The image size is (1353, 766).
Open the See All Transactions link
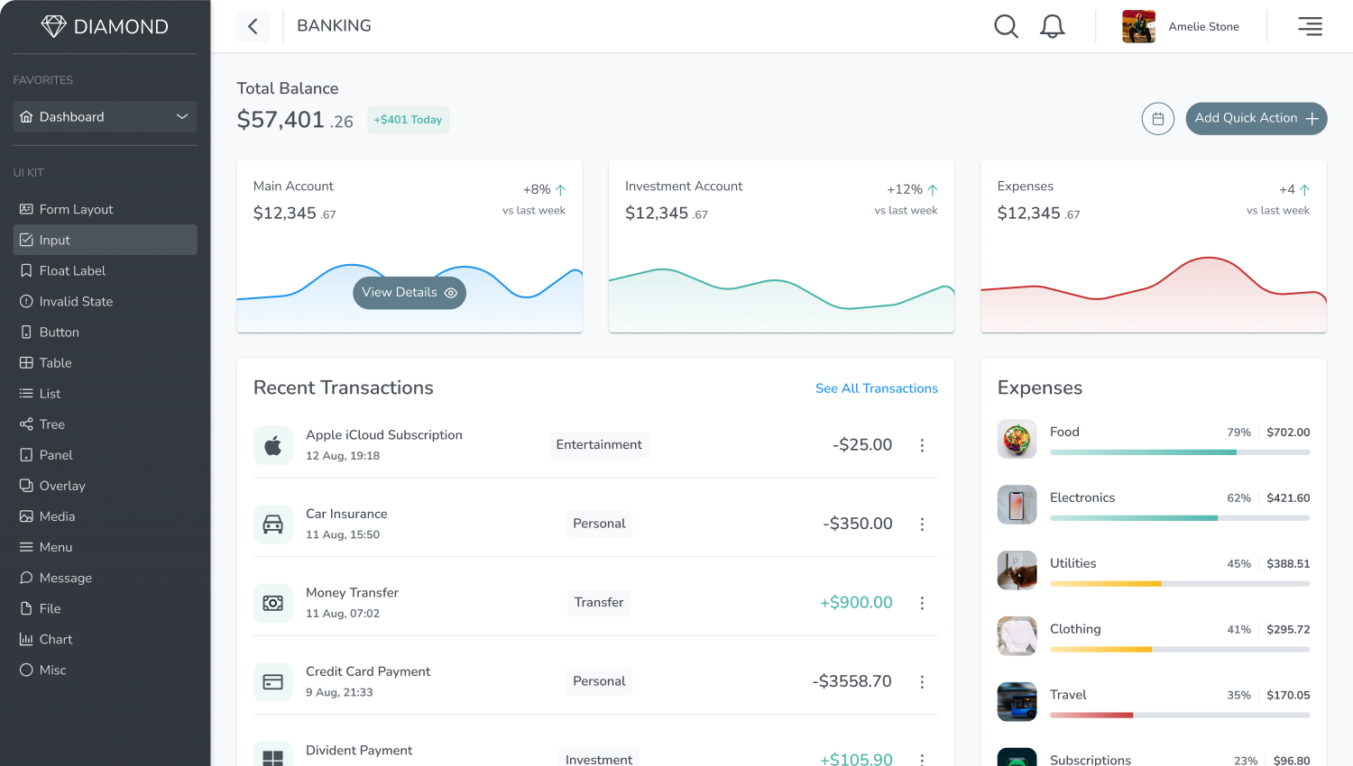pos(876,388)
